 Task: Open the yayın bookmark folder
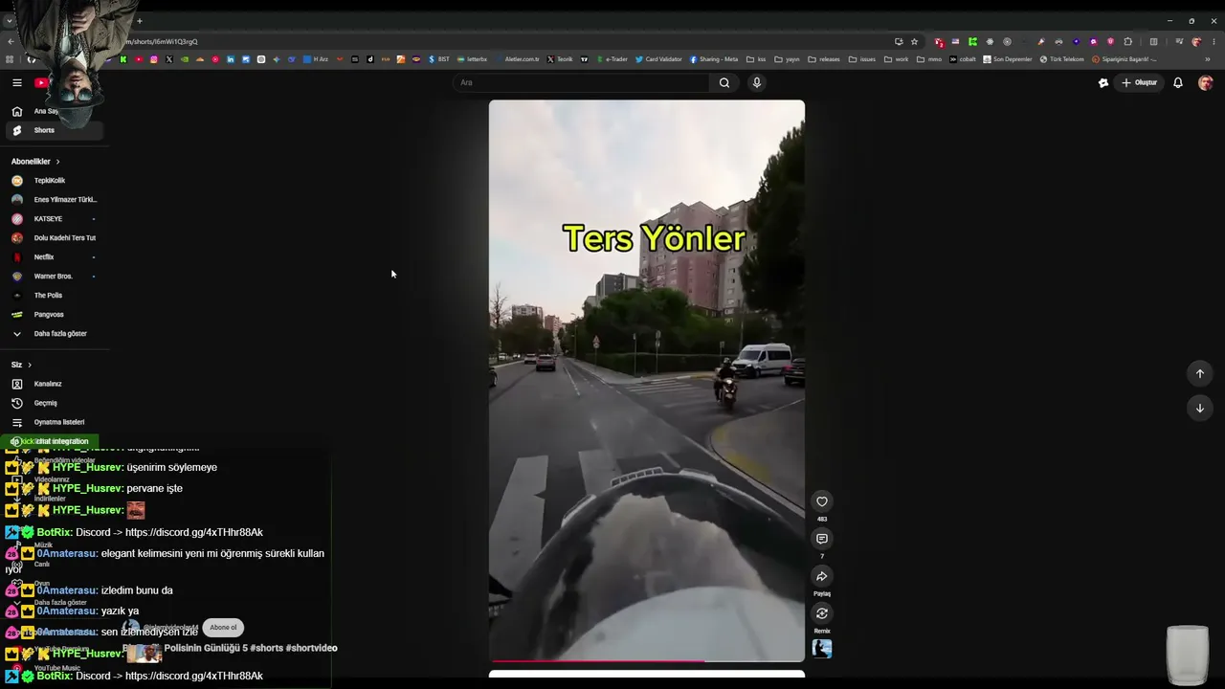788,59
